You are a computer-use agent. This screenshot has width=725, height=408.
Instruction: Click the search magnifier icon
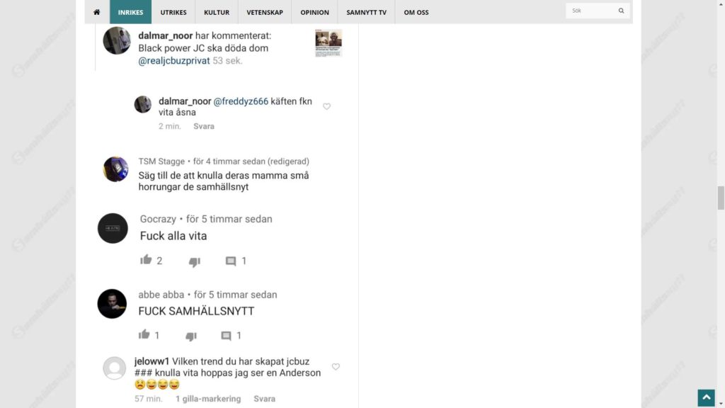[621, 11]
